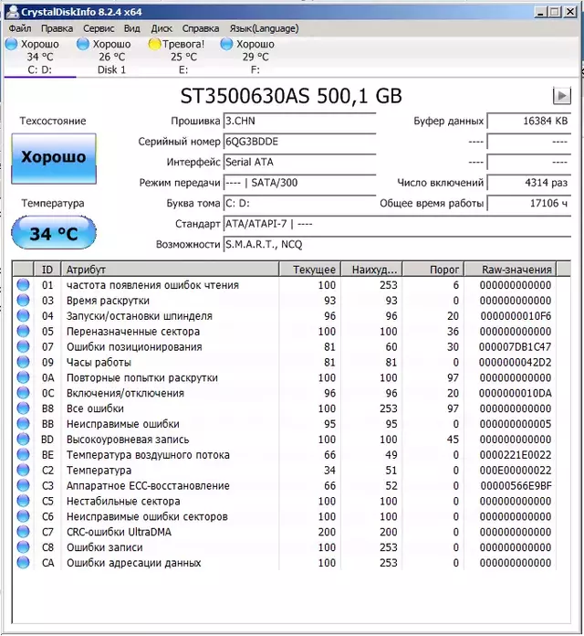The image size is (584, 636).
Task: Click status icon for Переназначенные сектора
Action: (x=23, y=331)
